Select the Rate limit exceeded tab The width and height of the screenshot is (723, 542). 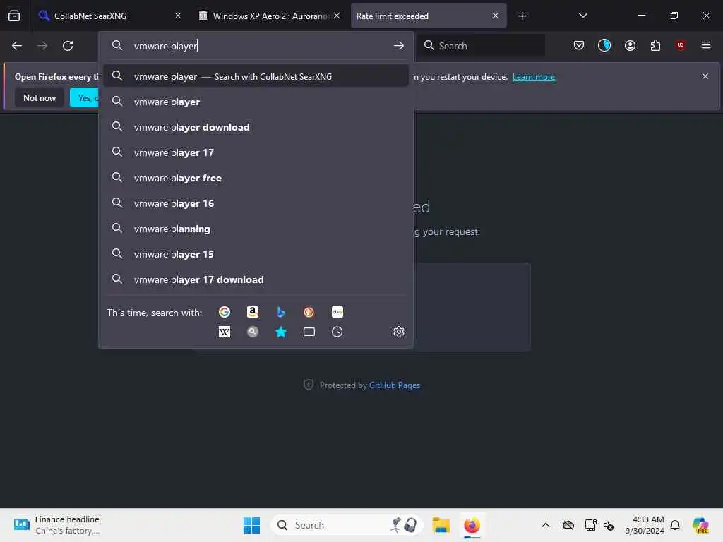[x=429, y=16]
